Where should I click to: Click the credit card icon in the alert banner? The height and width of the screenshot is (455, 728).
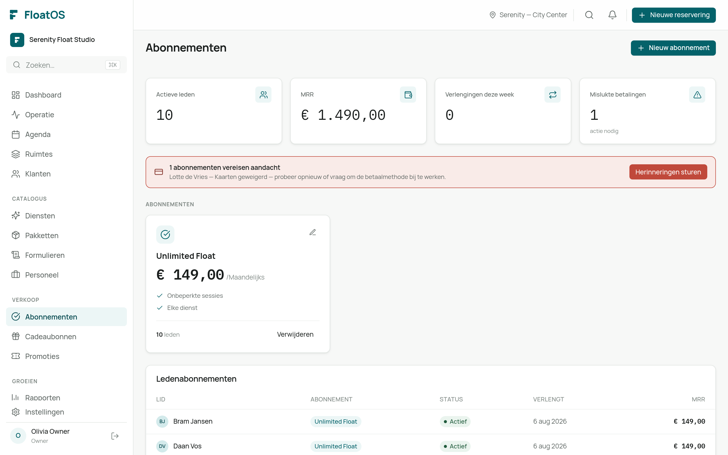(158, 172)
